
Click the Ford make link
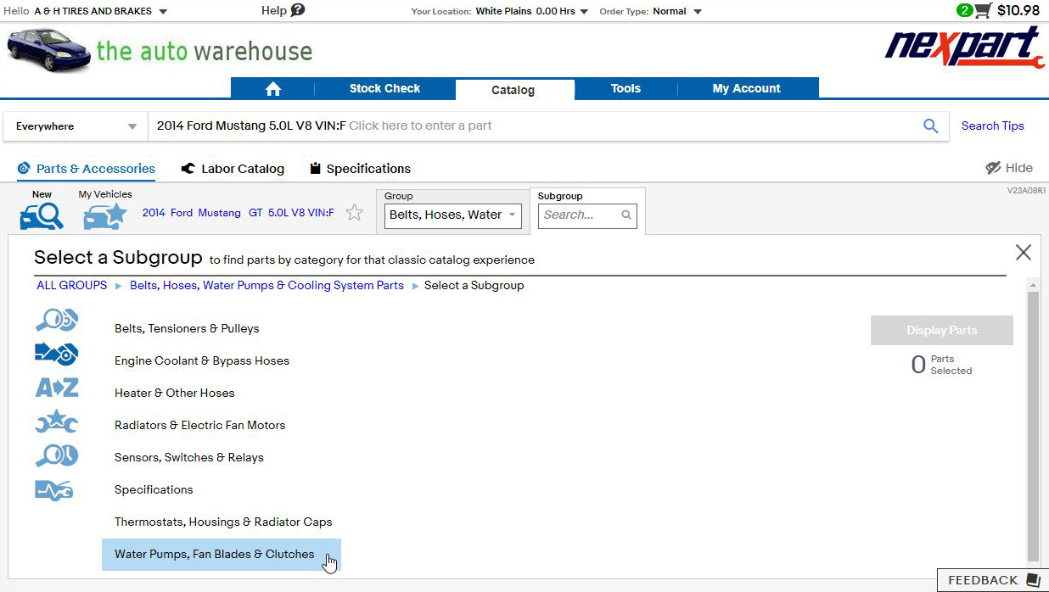(x=182, y=213)
